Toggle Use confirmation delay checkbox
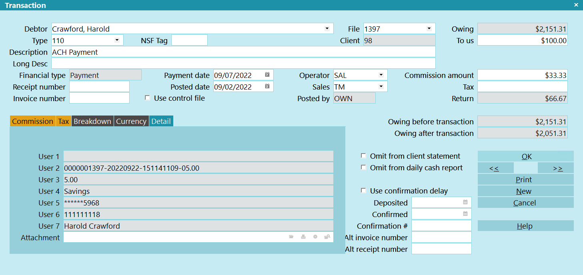The width and height of the screenshot is (583, 275). point(364,191)
